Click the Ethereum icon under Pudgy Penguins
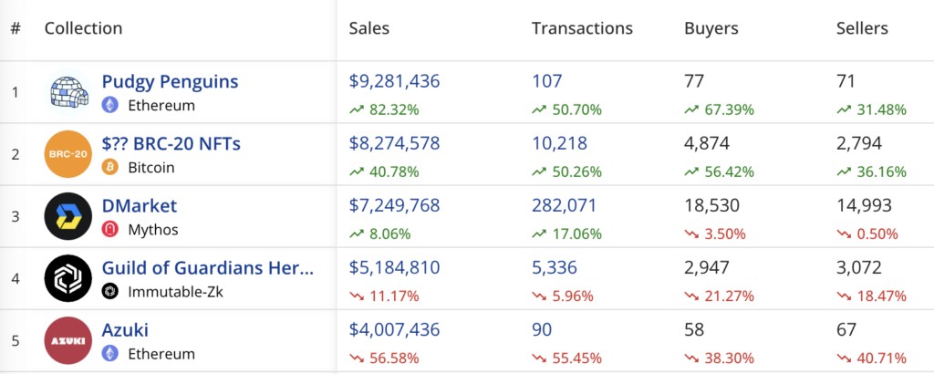 (x=110, y=105)
